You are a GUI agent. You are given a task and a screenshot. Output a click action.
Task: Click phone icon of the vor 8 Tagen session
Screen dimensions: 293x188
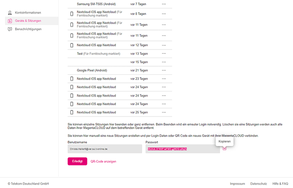(72, 14)
